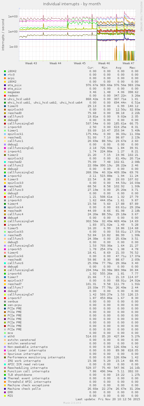144x406 pixels.
Task: Click the 'Week 45' x-axis label
Action: tap(80, 63)
